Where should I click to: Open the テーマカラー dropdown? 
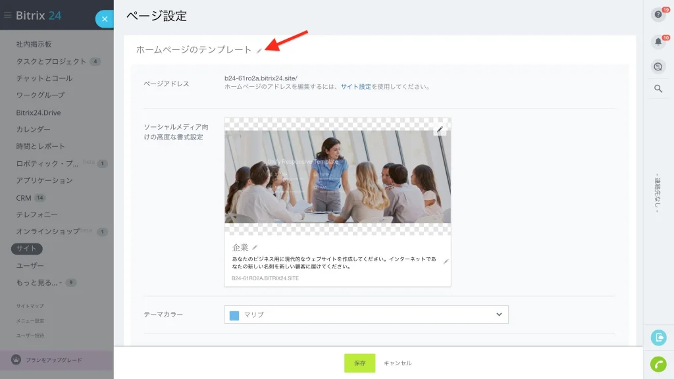pos(366,315)
